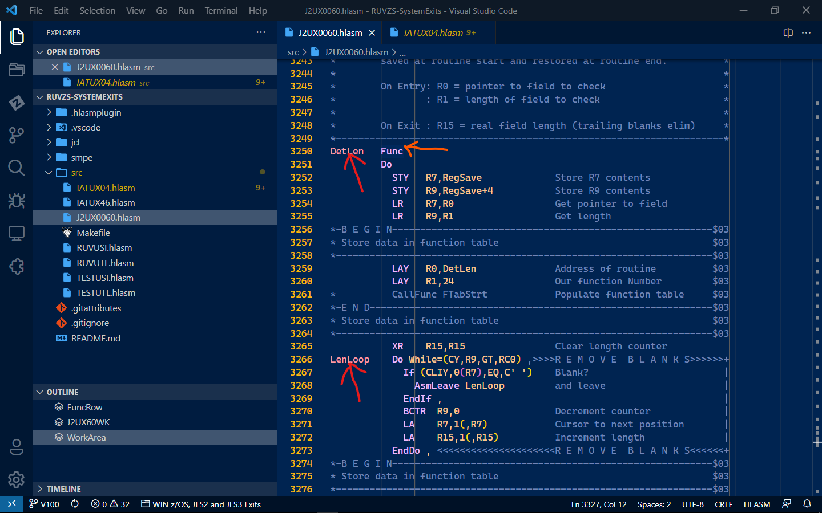This screenshot has width=822, height=513.
Task: Select FuncRow in the Outline
Action: tap(84, 408)
